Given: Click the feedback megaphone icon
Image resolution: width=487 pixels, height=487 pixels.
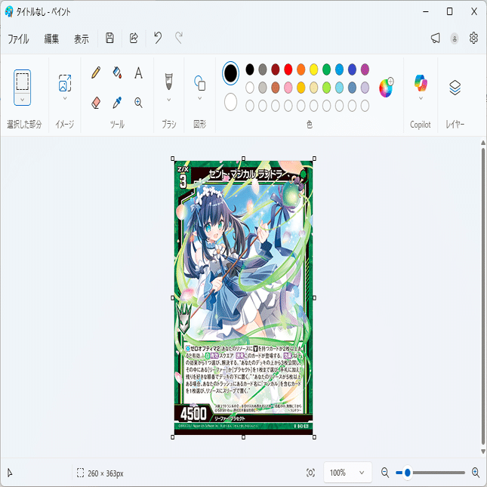Looking at the screenshot, I should tap(435, 39).
